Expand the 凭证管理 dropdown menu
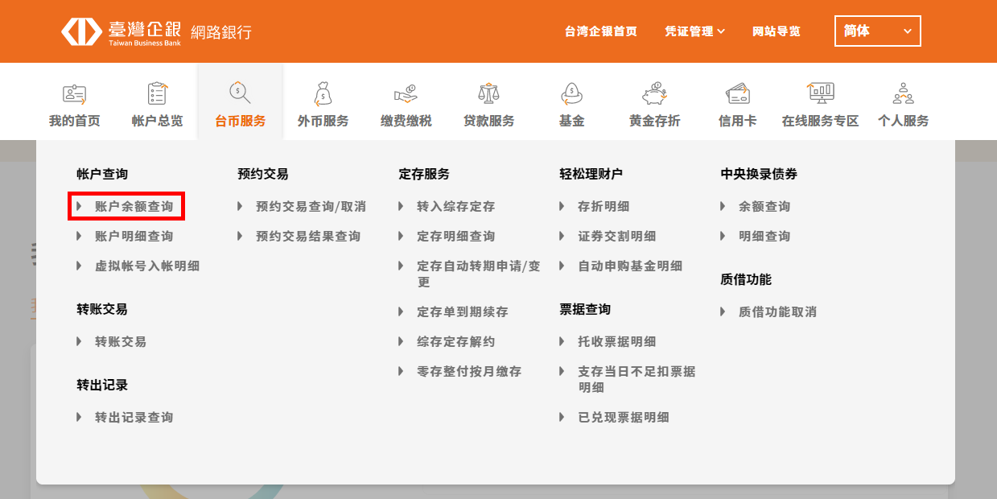997x499 pixels. coord(694,31)
